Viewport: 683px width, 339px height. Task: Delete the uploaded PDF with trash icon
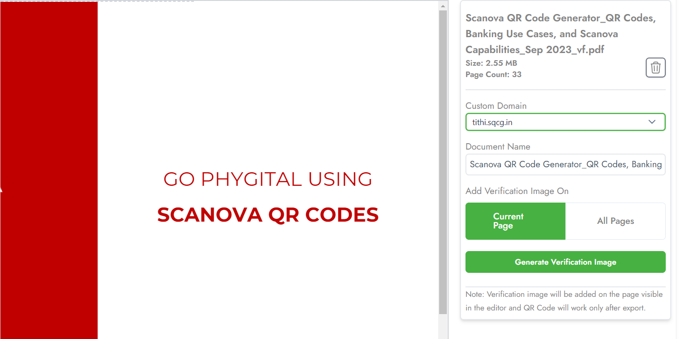click(x=655, y=68)
